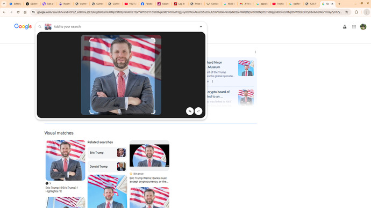The width and height of the screenshot is (371, 208).
Task: Click the Google logo
Action: (23, 26)
